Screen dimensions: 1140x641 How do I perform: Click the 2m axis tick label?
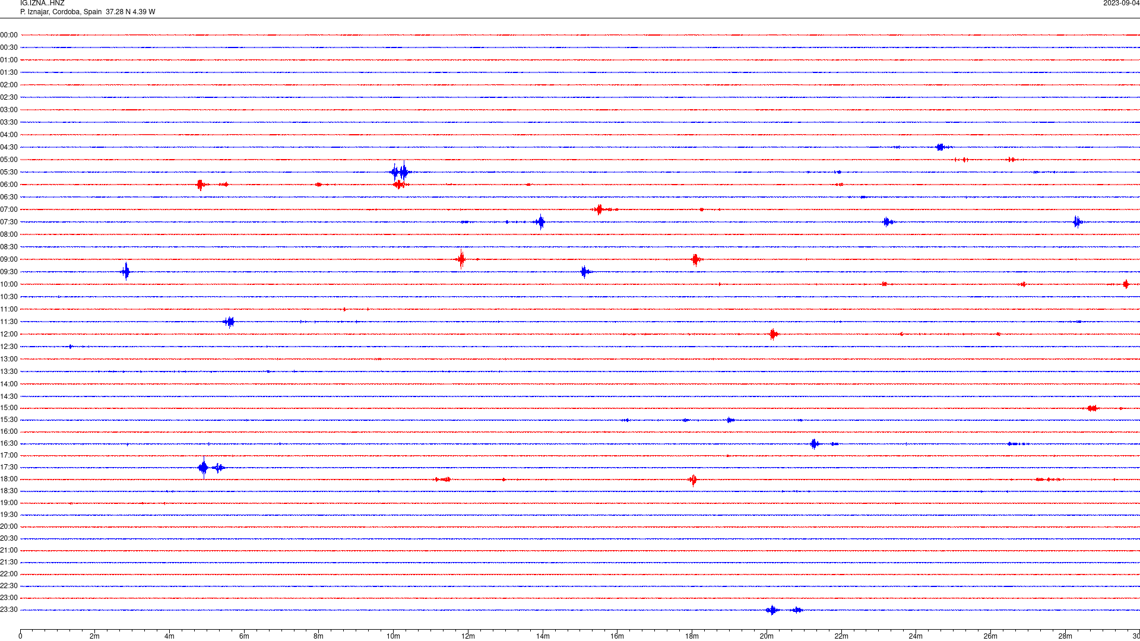[x=95, y=636]
